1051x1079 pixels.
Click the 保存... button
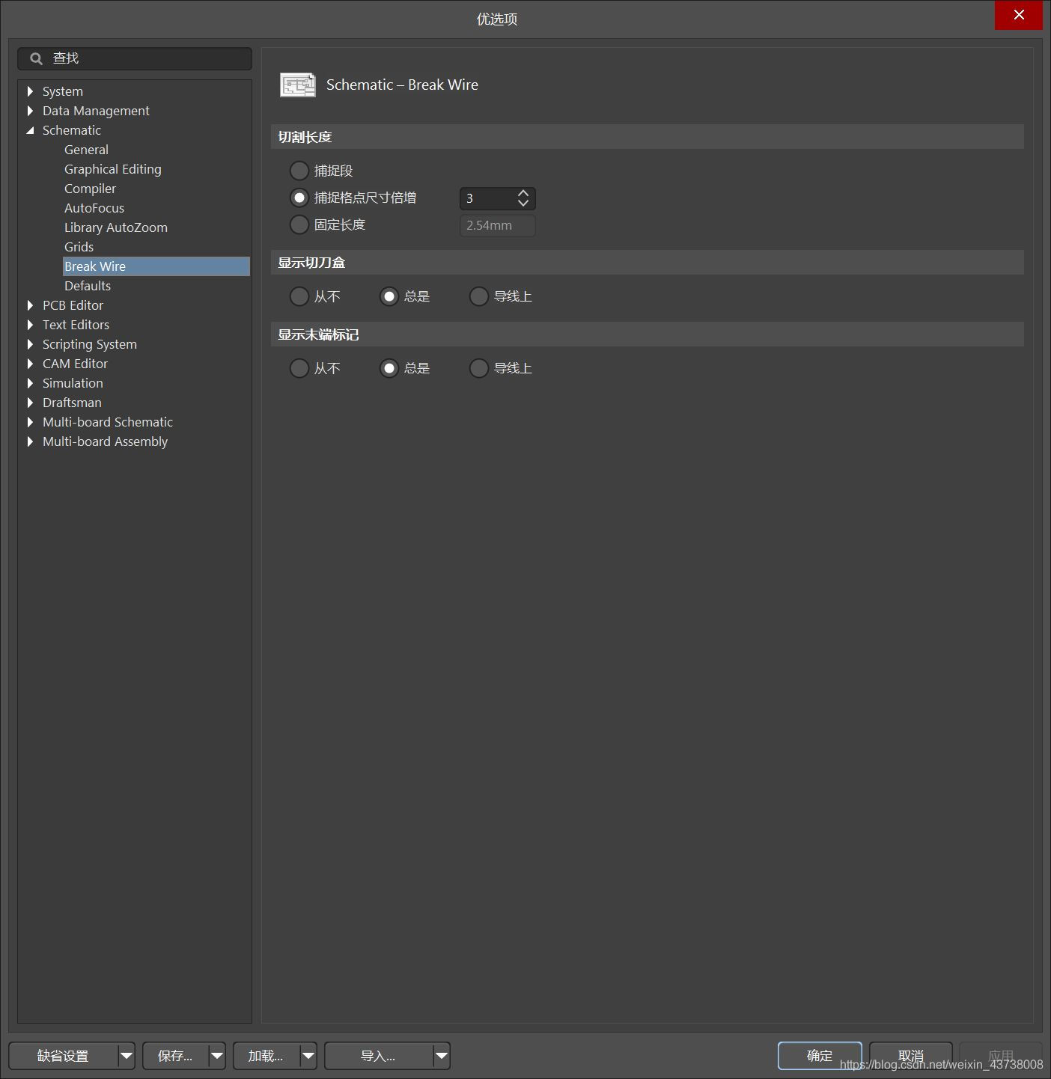coord(175,1056)
